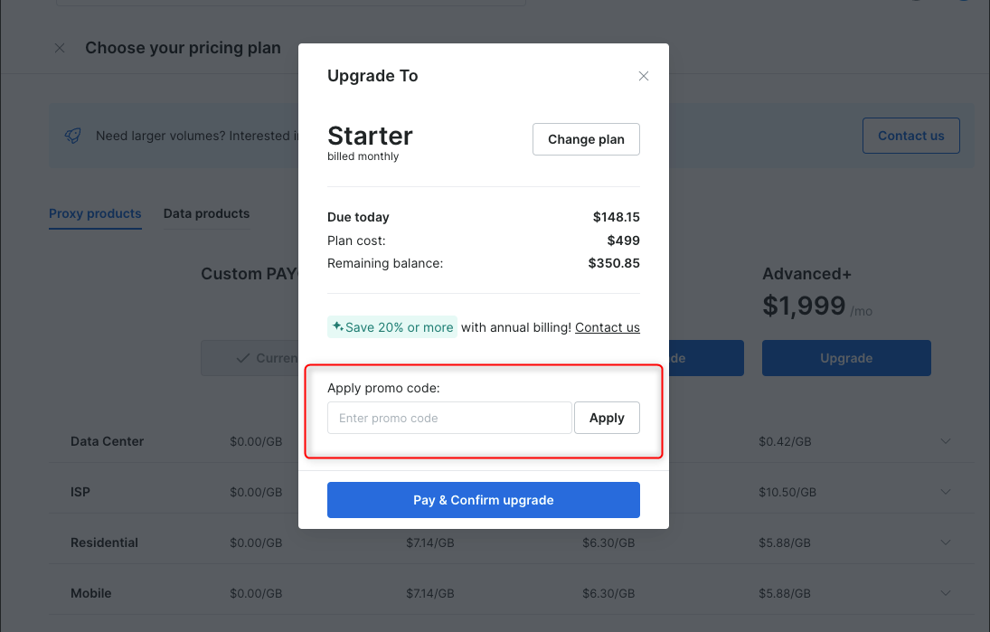
Task: Click the promo code input field
Action: tap(449, 418)
